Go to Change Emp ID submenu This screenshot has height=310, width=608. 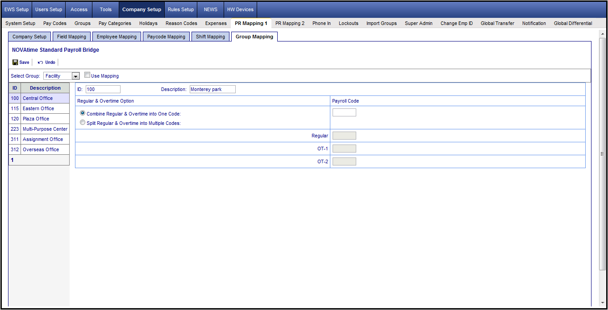click(x=457, y=23)
